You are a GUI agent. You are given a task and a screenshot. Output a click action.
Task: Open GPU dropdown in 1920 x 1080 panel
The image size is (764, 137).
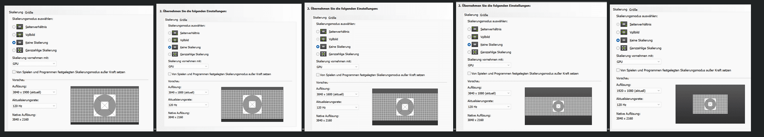[x=639, y=62]
